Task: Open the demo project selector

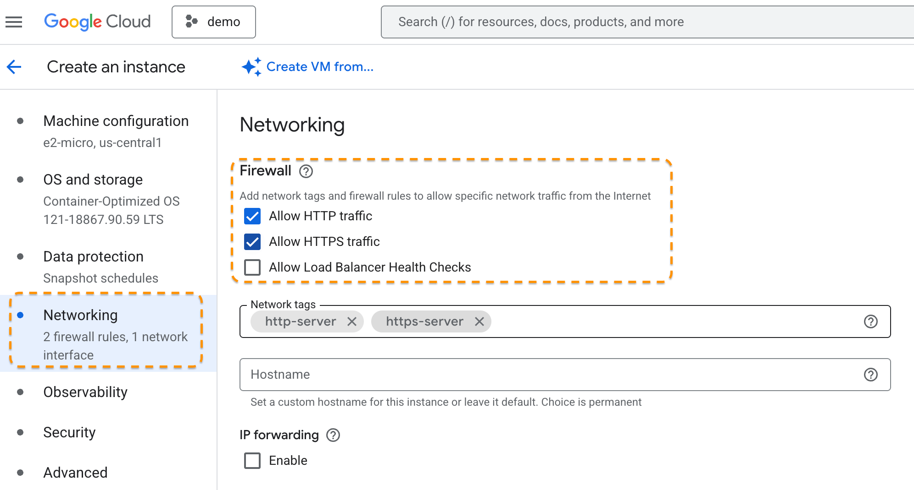Action: (x=213, y=22)
